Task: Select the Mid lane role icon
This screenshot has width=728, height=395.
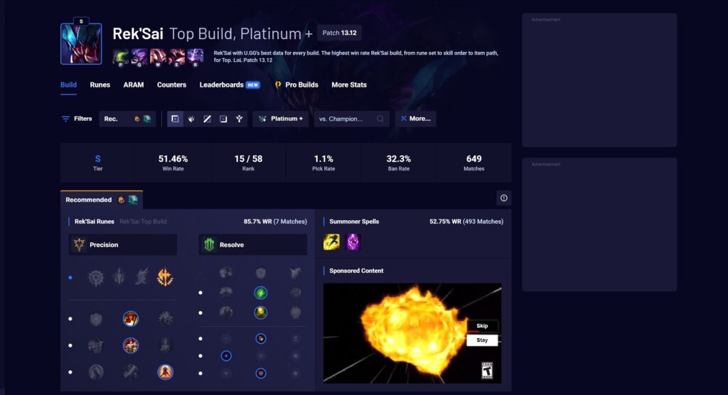Action: pyautogui.click(x=207, y=119)
